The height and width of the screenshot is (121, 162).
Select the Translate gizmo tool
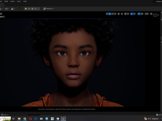(x=110, y=14)
